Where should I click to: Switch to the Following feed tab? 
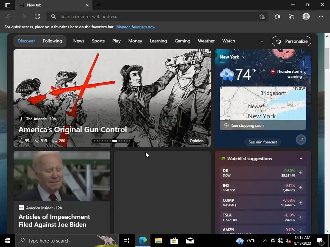pyautogui.click(x=53, y=41)
